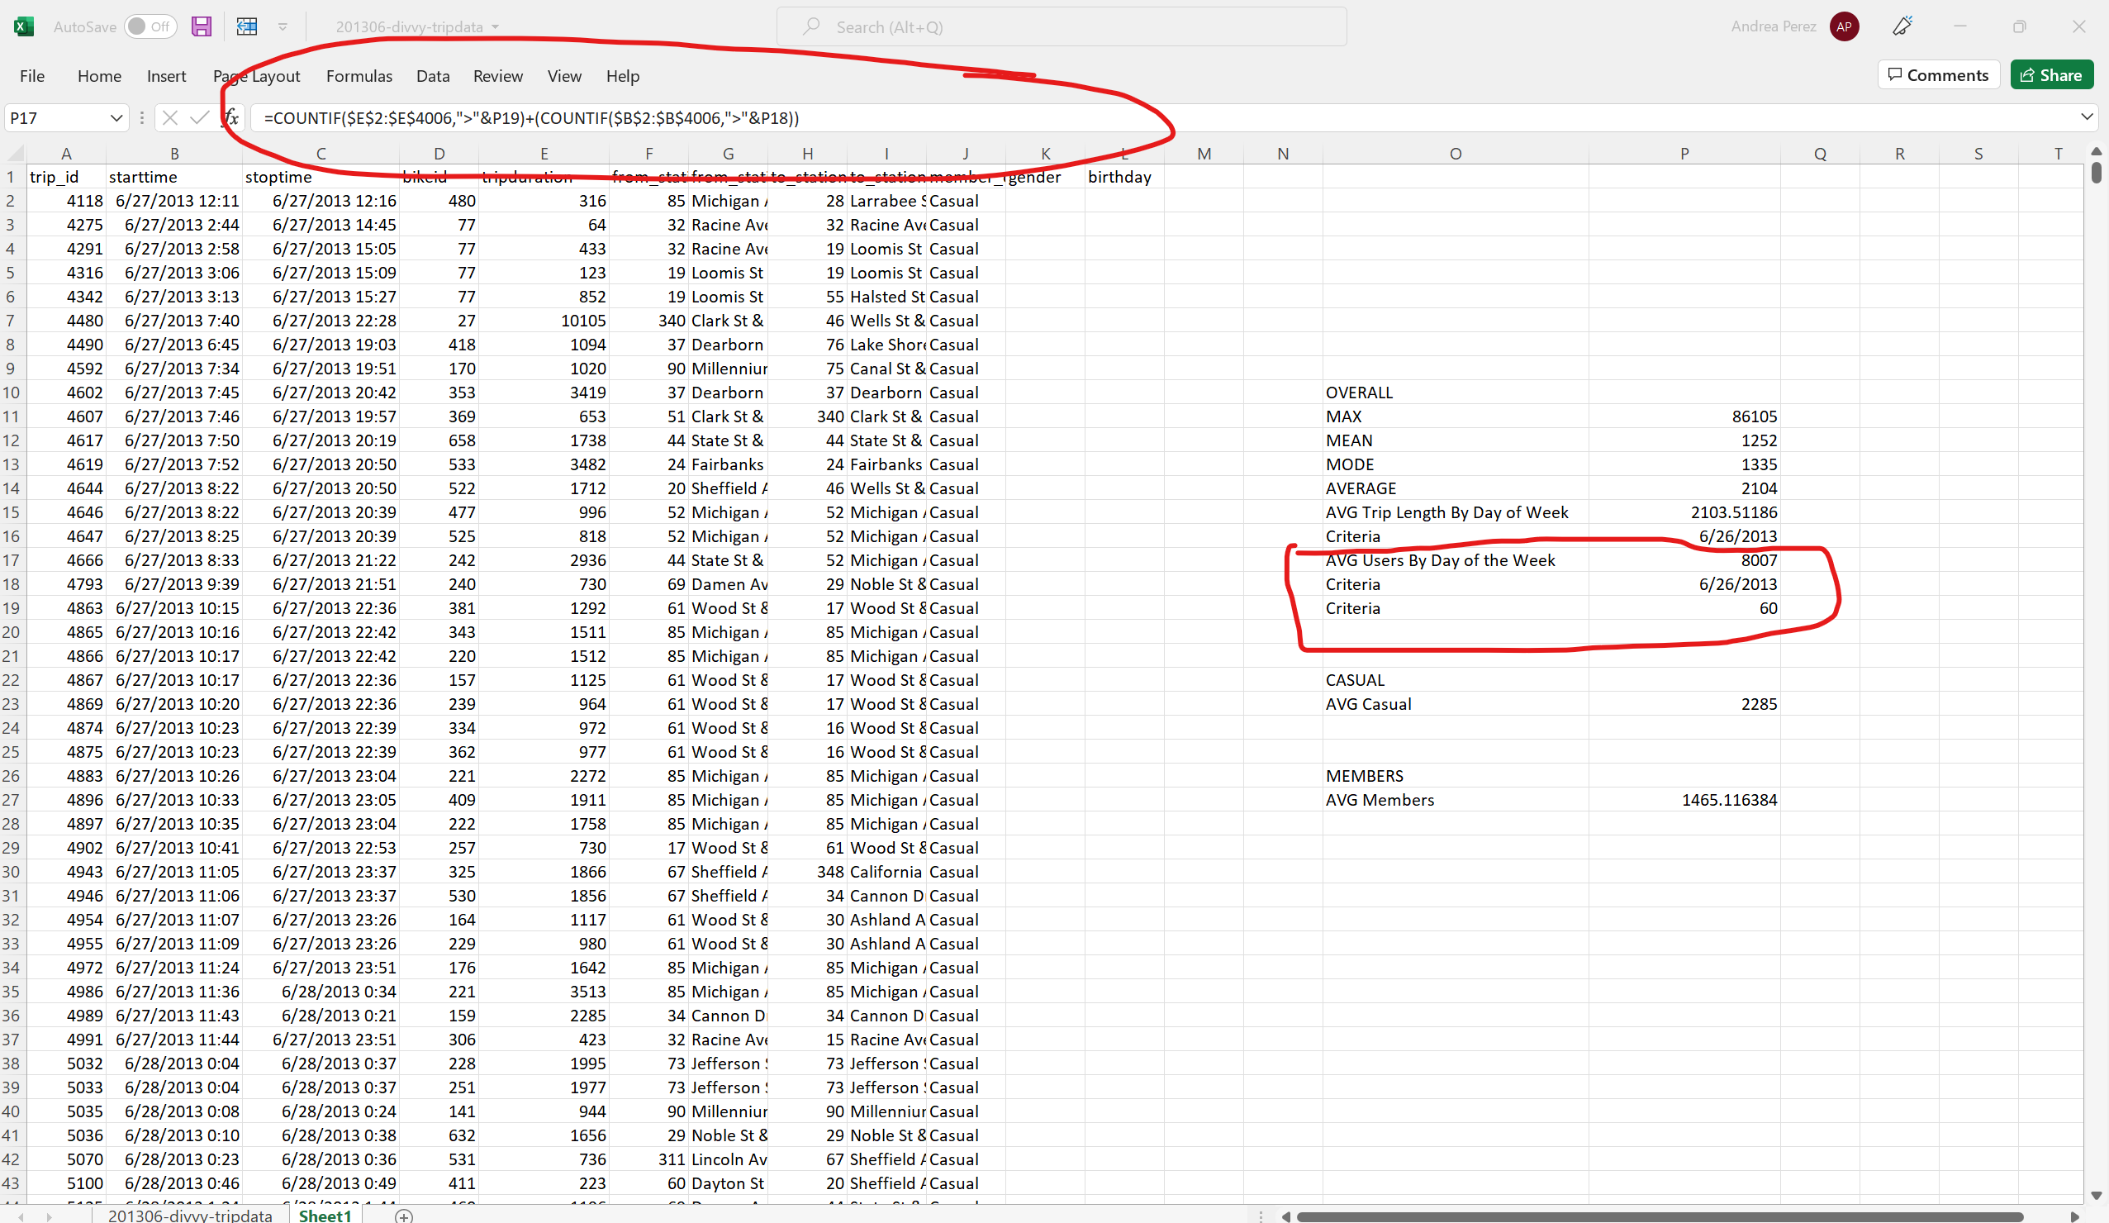Open the Page Layout tab
This screenshot has height=1223, width=2109.
pos(256,76)
